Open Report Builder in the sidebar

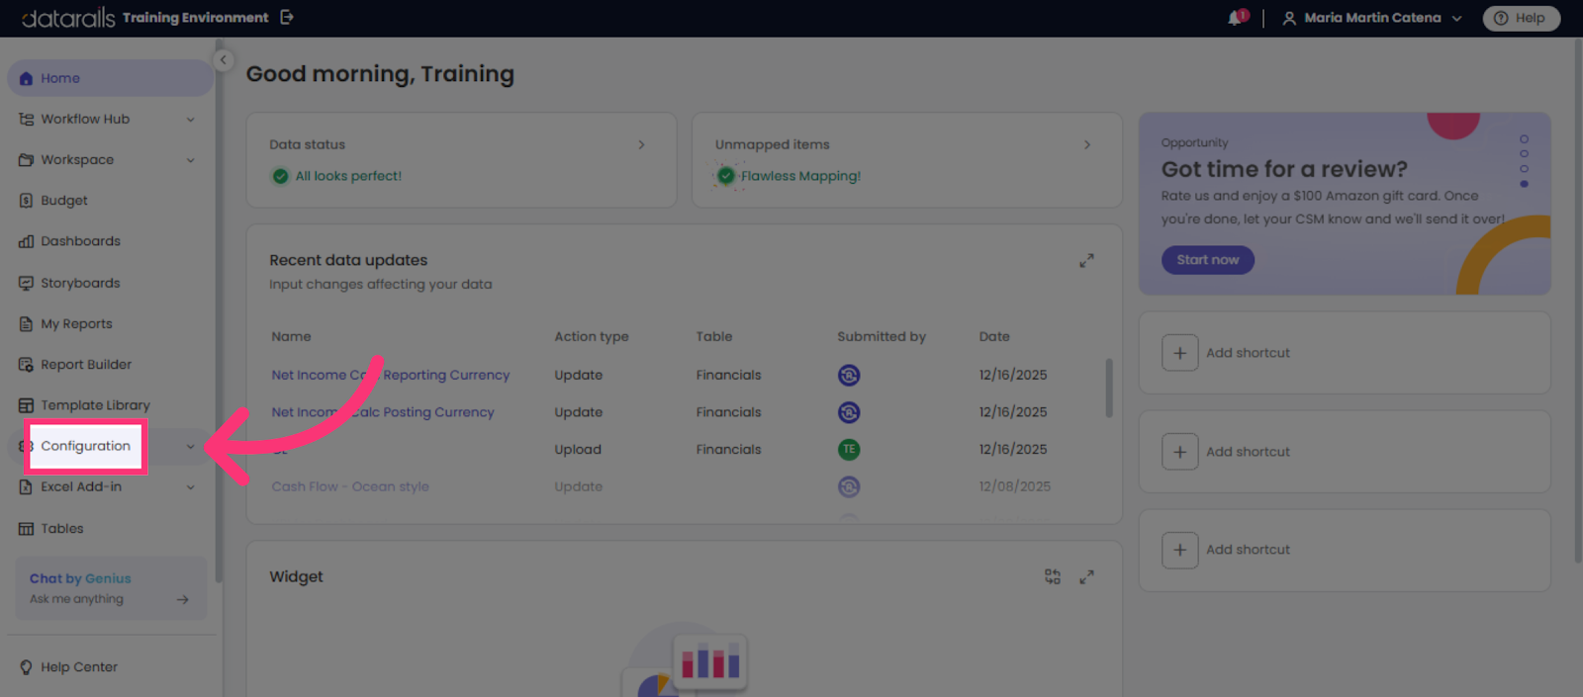coord(86,364)
